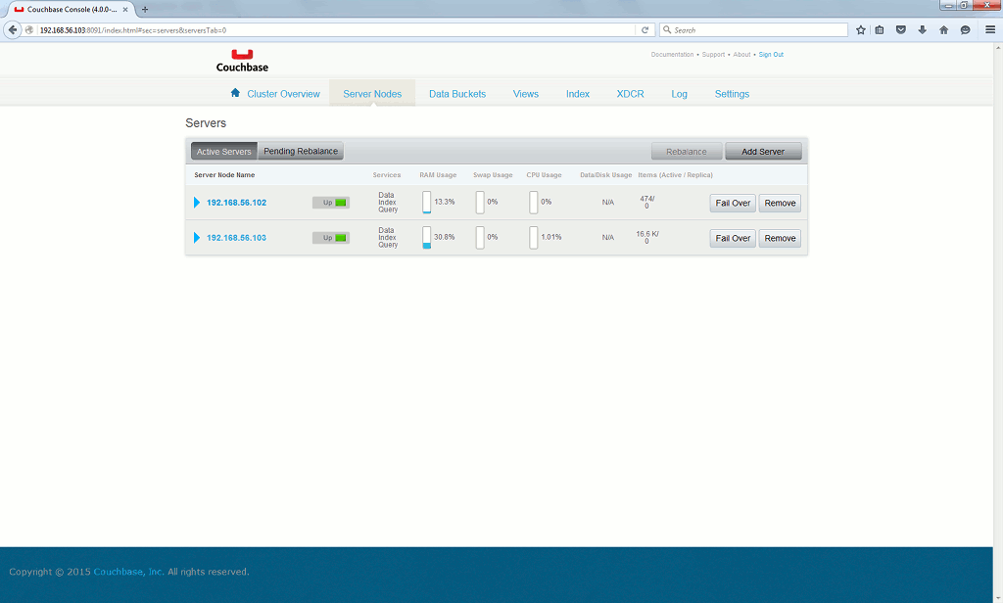This screenshot has width=1003, height=603.
Task: Fail Over server 192.168.56.103
Action: [733, 238]
